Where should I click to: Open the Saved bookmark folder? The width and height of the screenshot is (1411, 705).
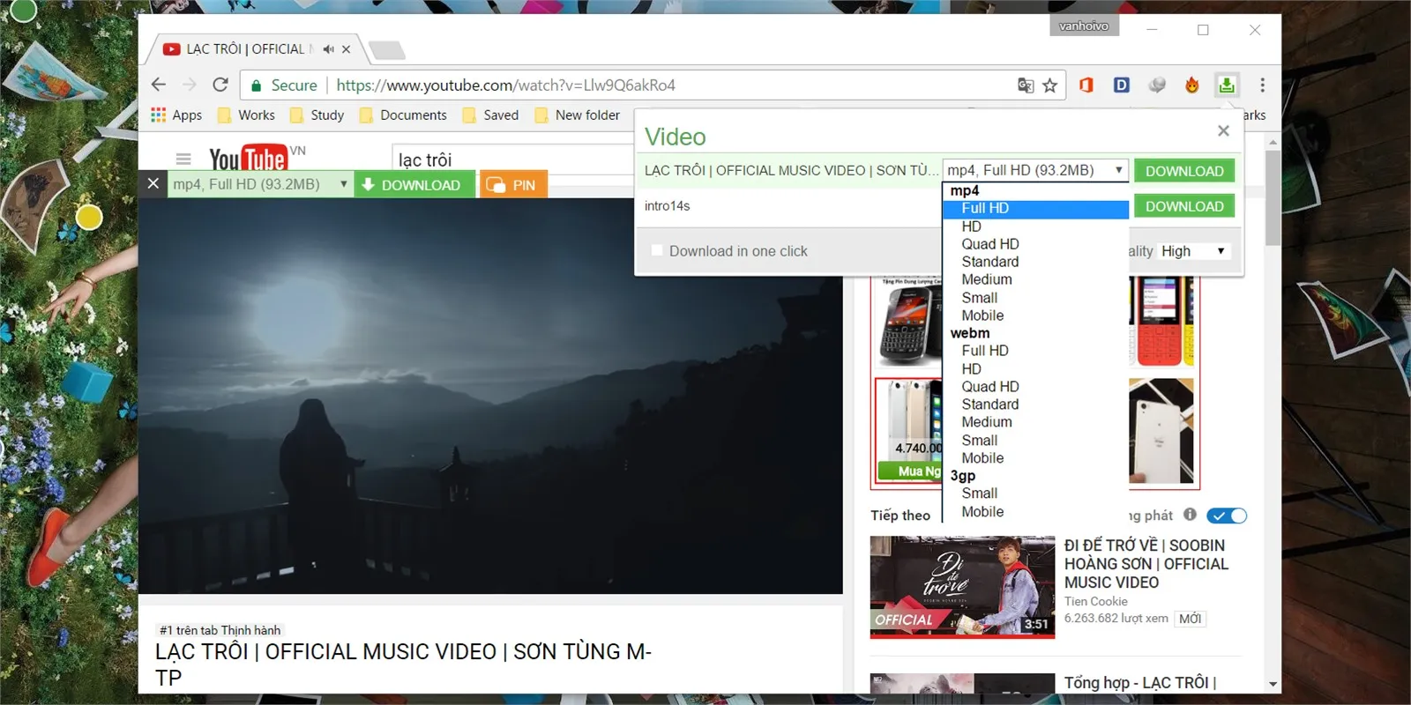coord(491,115)
